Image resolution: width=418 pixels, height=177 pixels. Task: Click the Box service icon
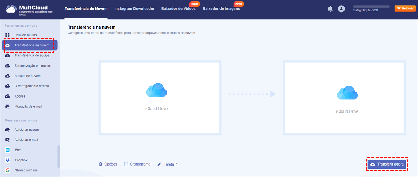[x=7, y=150]
